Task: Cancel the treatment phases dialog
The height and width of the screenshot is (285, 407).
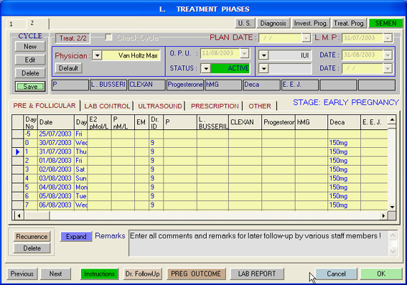Action: 336,274
